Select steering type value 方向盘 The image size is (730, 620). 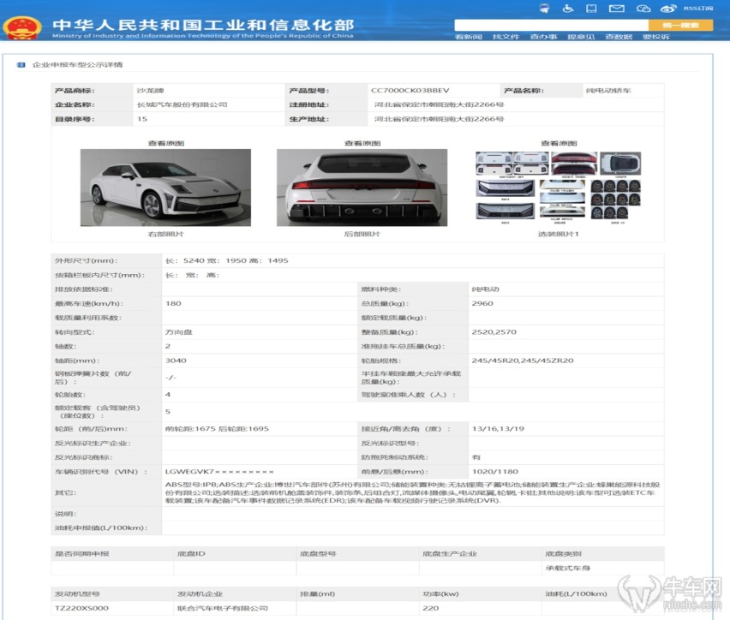pos(179,332)
